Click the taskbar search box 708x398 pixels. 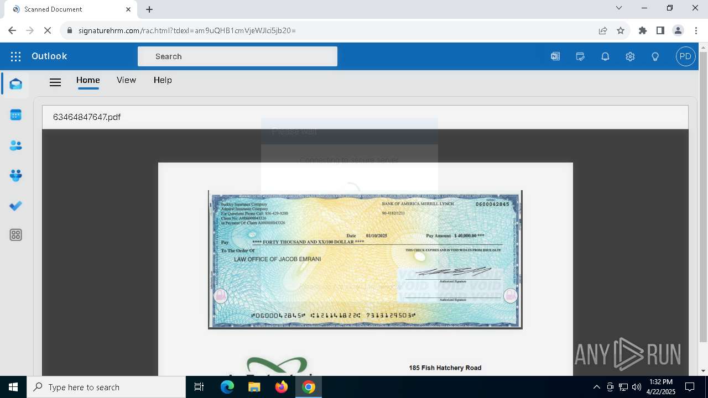click(106, 387)
